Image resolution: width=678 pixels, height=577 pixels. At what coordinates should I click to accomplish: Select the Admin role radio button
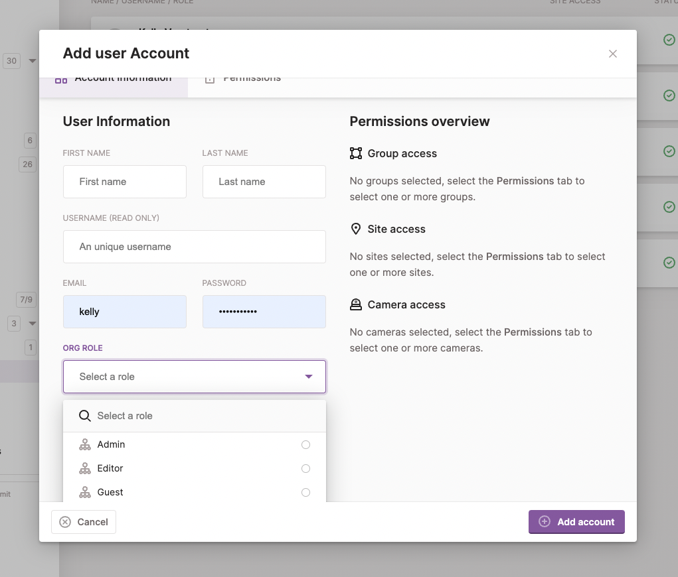[x=305, y=445]
